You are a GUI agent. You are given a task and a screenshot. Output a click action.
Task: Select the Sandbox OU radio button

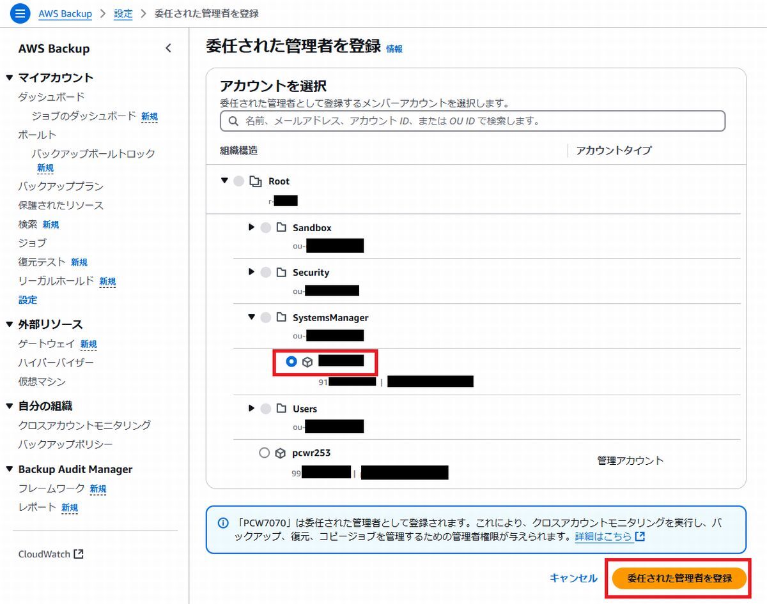266,228
